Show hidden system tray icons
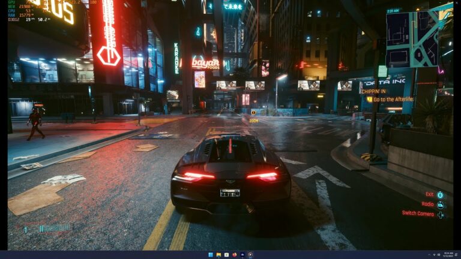The height and width of the screenshot is (259, 461). tap(429, 255)
